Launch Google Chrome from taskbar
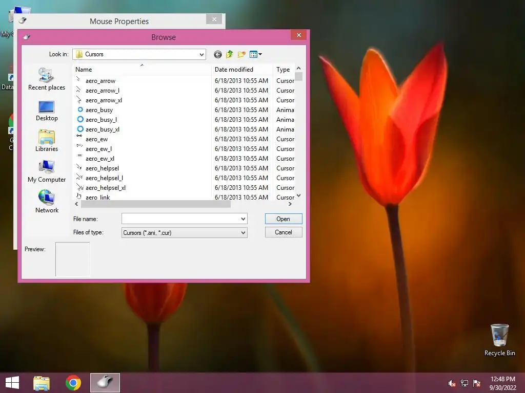The height and width of the screenshot is (393, 525). 73,383
